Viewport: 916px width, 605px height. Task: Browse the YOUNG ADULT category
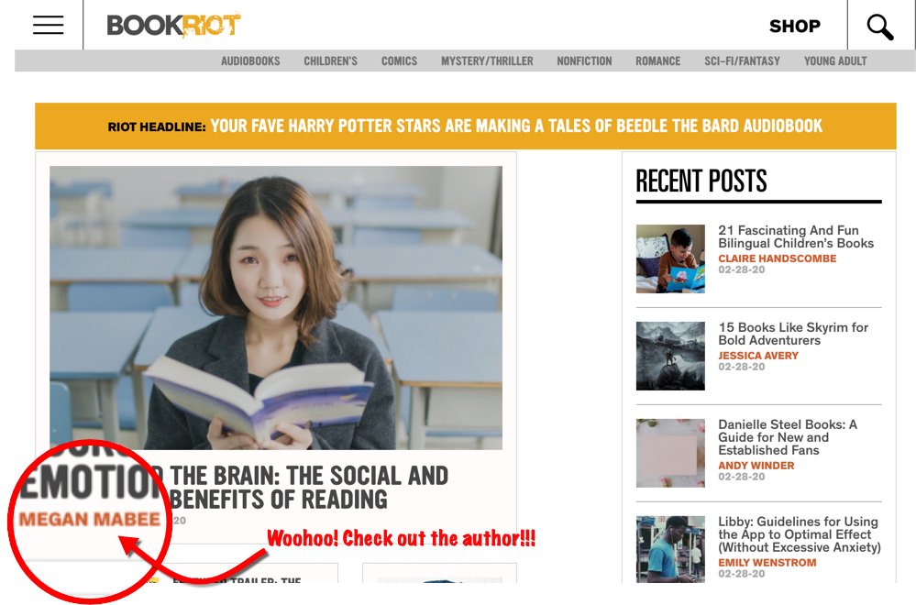(833, 60)
